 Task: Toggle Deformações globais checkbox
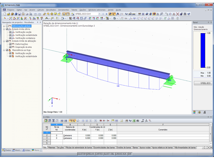(7, 26)
